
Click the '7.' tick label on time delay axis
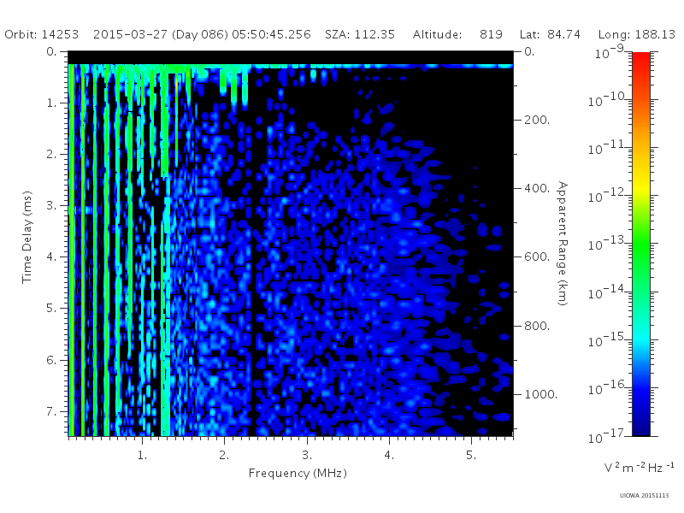pos(51,411)
